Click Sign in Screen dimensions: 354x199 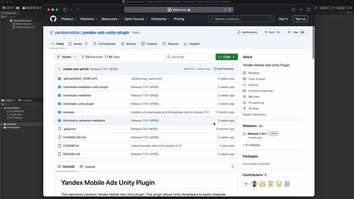click(x=283, y=19)
